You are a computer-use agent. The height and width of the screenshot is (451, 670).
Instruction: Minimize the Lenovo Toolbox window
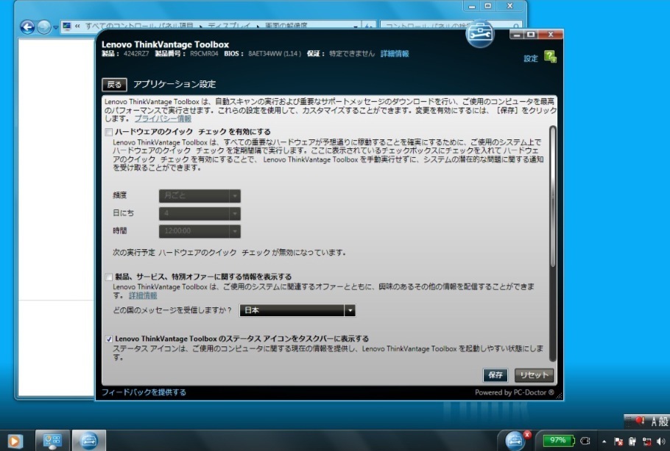coord(516,35)
